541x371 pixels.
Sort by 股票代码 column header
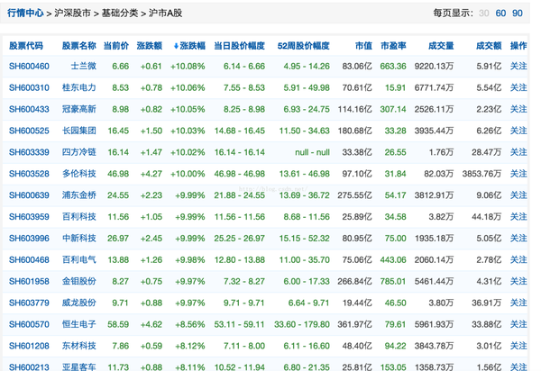26,46
